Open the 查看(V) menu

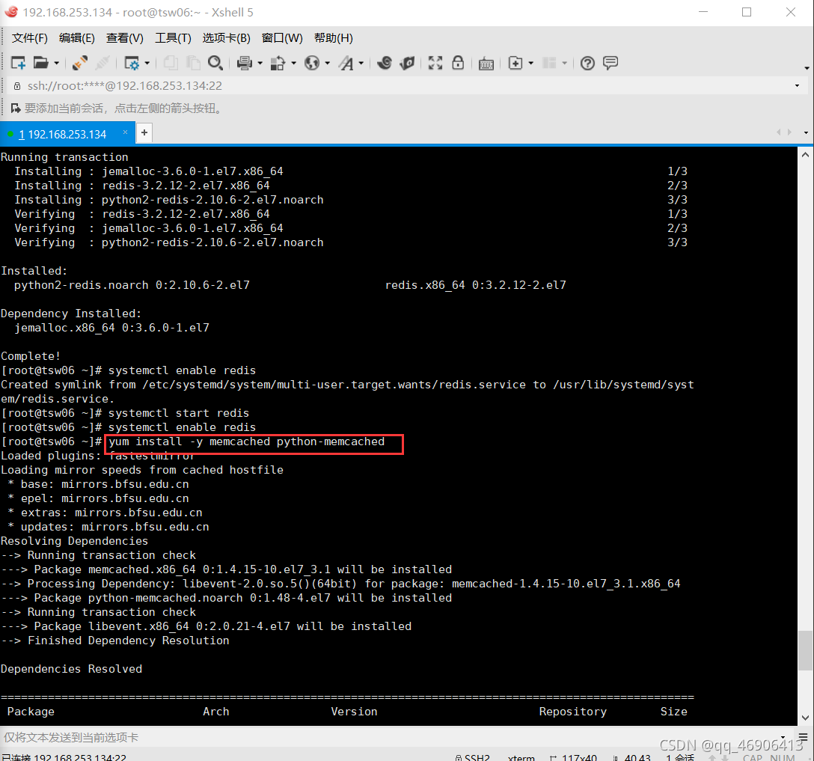pyautogui.click(x=125, y=38)
